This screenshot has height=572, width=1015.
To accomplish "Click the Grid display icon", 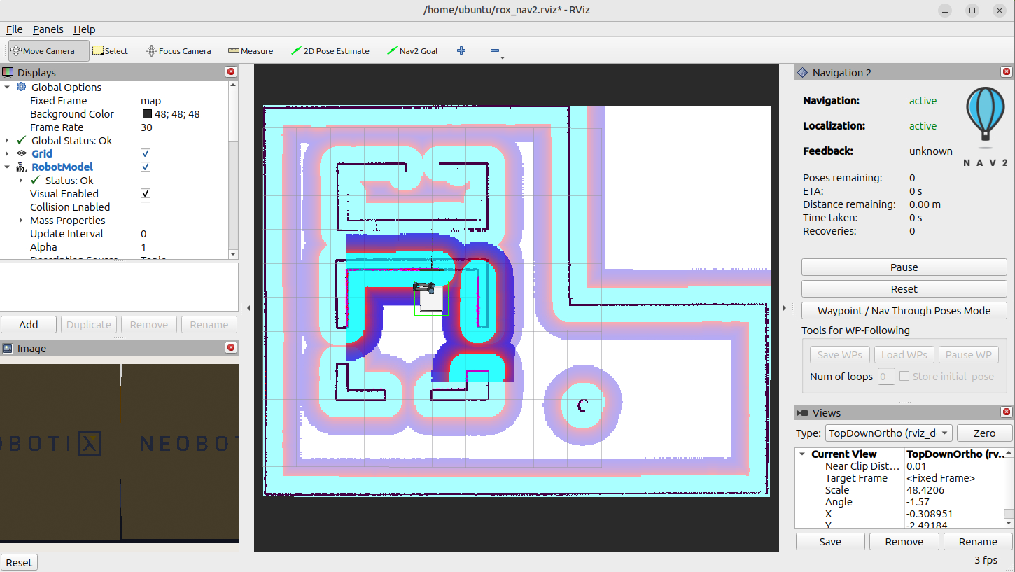I will [x=21, y=153].
